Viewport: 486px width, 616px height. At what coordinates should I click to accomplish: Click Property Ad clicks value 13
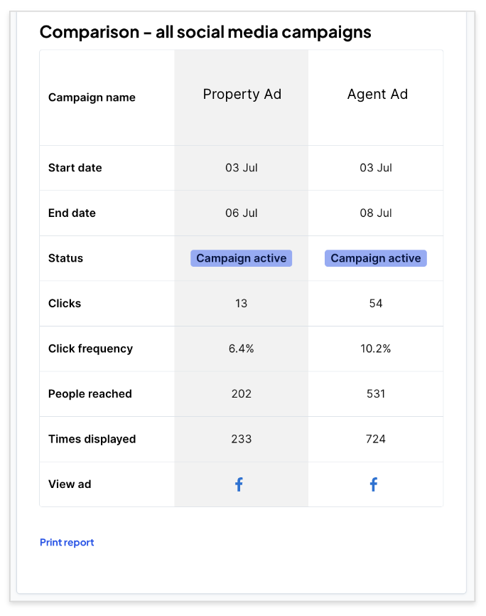click(242, 304)
